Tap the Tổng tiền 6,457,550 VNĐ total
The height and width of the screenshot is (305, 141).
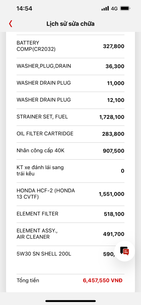70,281
